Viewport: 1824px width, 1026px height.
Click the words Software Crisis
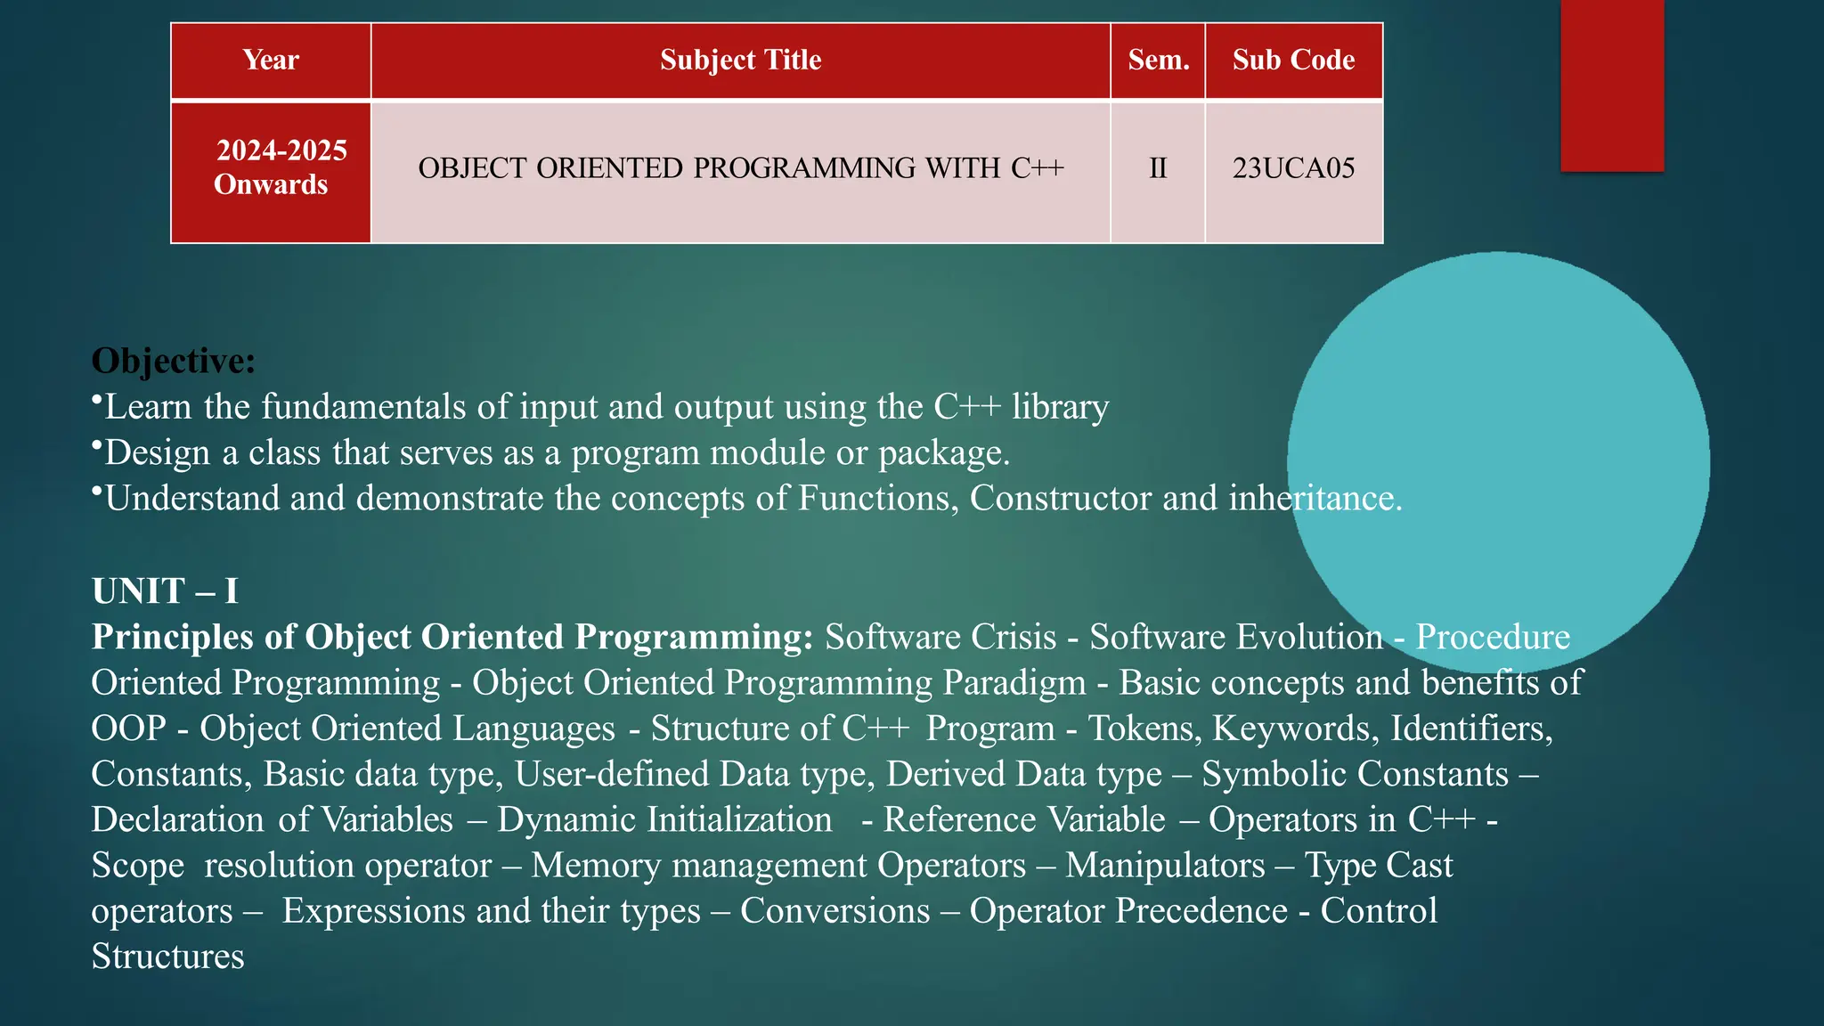click(940, 637)
